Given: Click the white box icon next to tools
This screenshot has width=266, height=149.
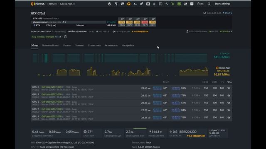Looking at the screenshot, I should [192, 4].
